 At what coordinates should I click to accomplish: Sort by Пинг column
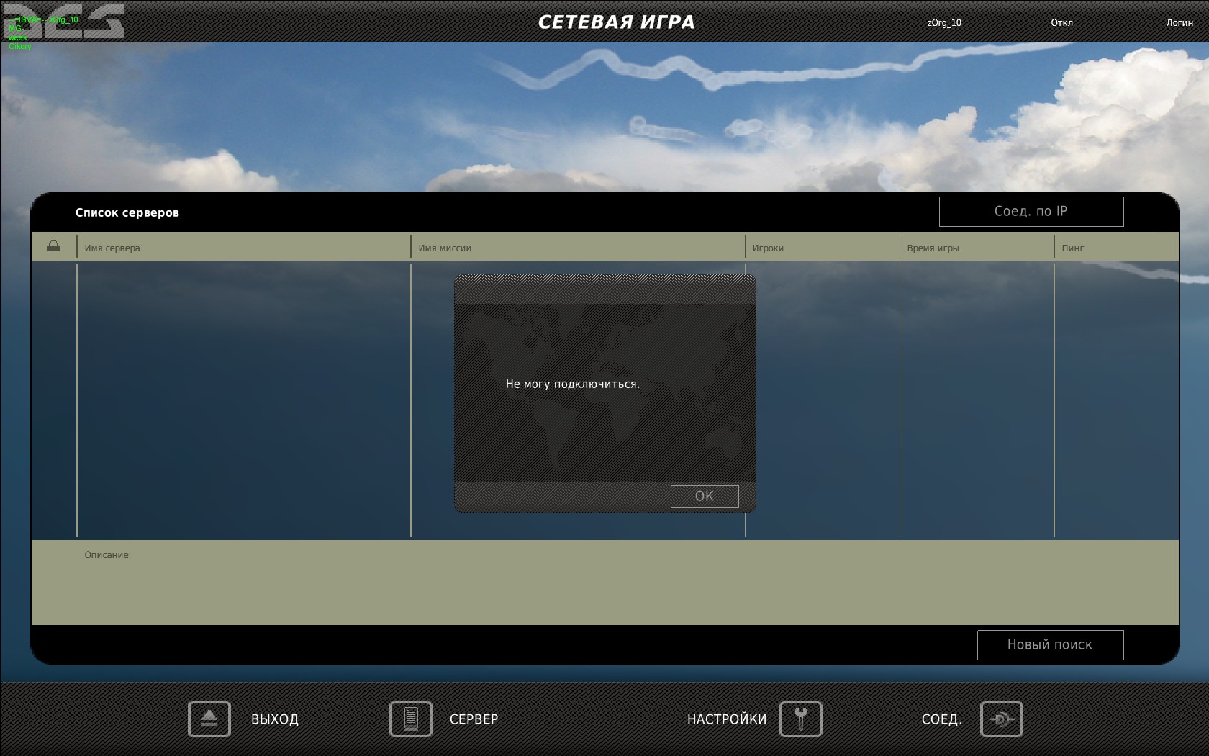pos(1072,248)
